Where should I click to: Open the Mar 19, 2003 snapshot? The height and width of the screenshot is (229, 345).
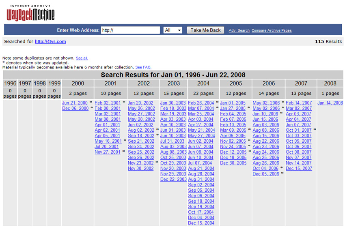pyautogui.click(x=173, y=114)
